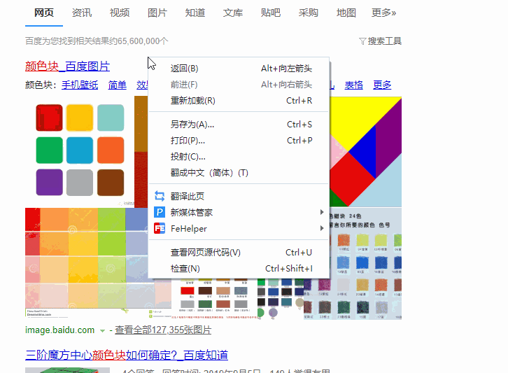The height and width of the screenshot is (373, 508).
Task: Follow the 更多 link after 表格
Action: point(382,85)
